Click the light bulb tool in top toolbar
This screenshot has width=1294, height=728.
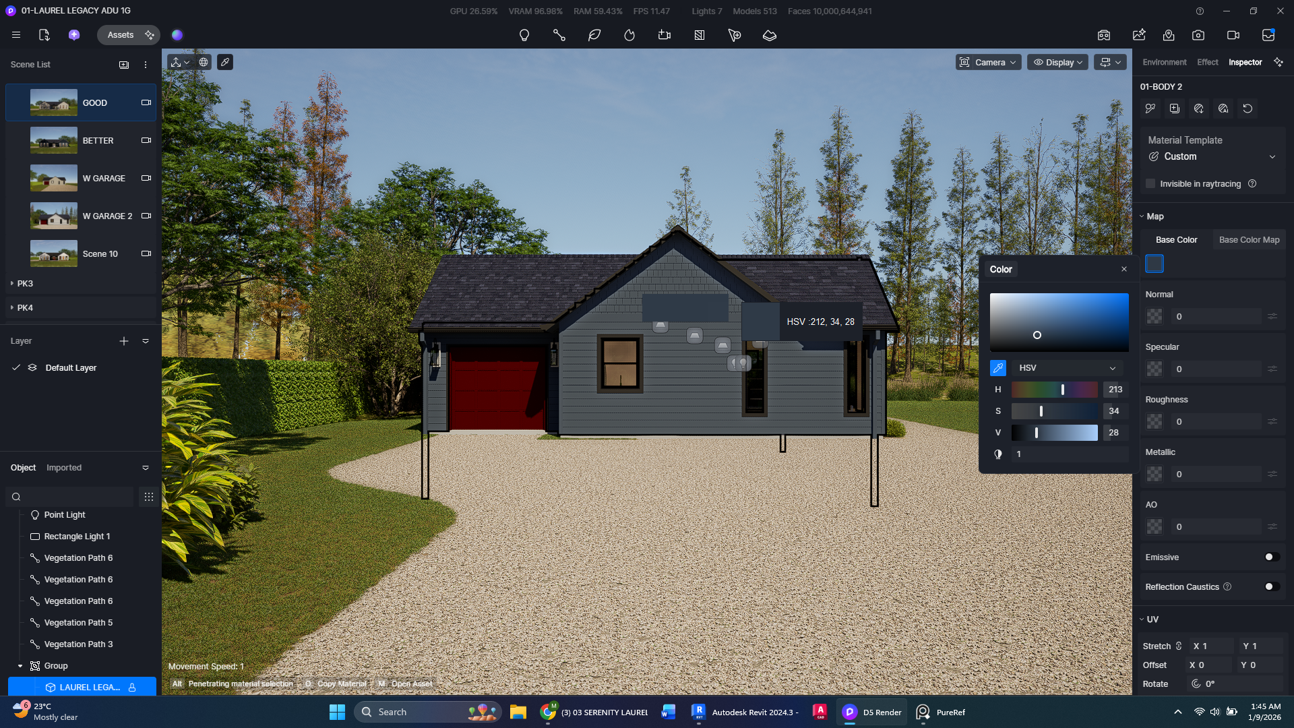(524, 35)
